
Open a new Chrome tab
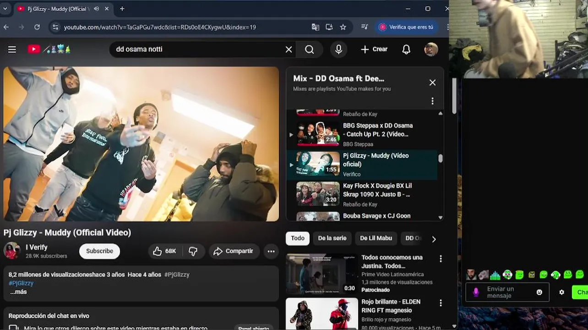[122, 9]
